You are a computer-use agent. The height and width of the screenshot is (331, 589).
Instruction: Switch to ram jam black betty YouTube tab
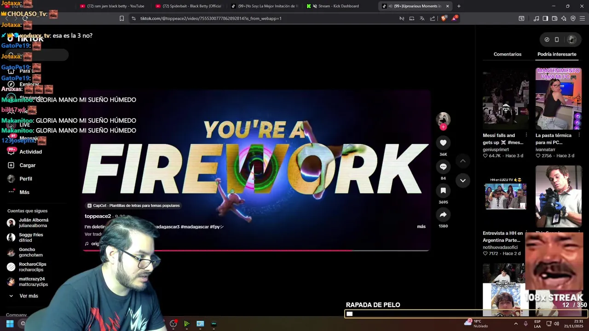click(112, 6)
